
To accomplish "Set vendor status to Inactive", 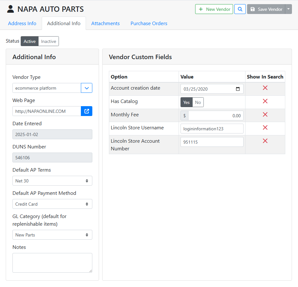I will click(x=49, y=41).
